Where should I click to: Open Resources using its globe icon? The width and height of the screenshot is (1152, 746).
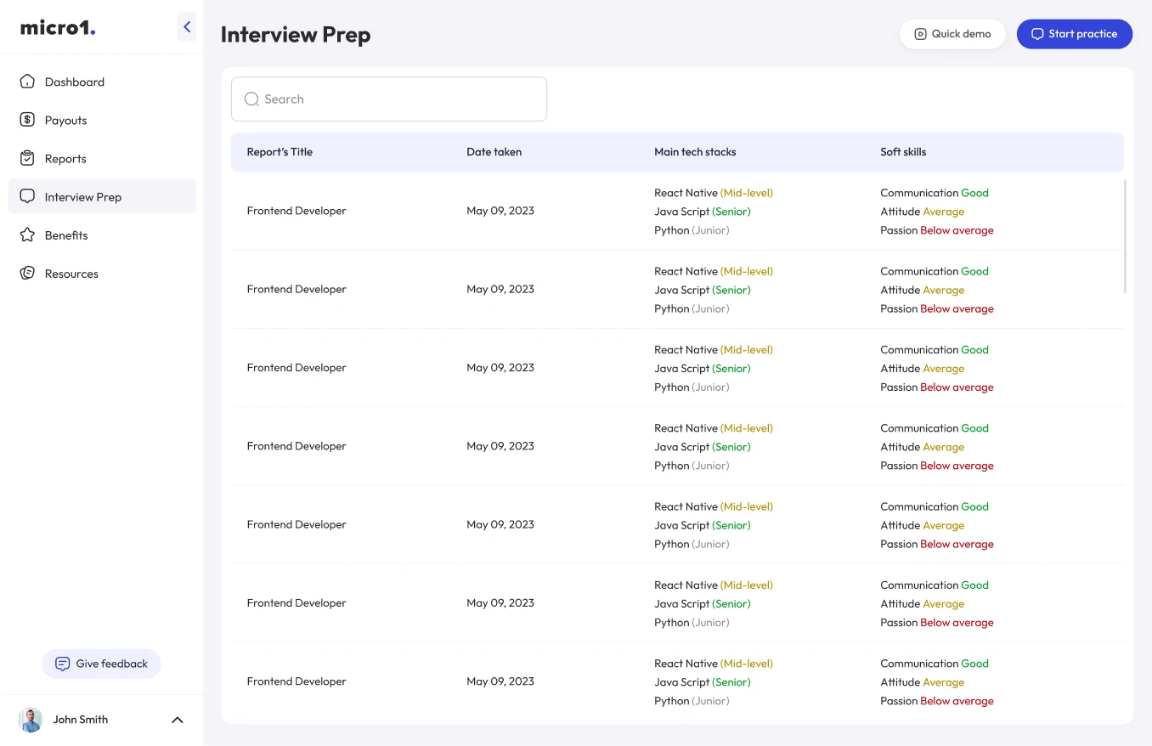(x=28, y=273)
